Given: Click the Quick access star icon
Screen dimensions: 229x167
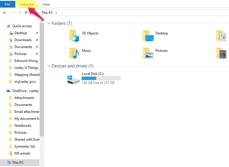Looking at the screenshot, I should [9, 26].
